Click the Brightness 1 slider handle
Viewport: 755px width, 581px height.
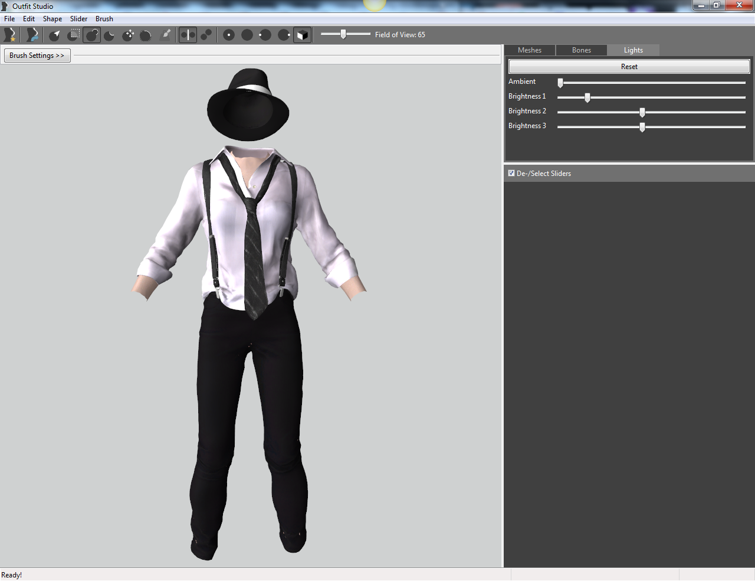[x=587, y=97]
